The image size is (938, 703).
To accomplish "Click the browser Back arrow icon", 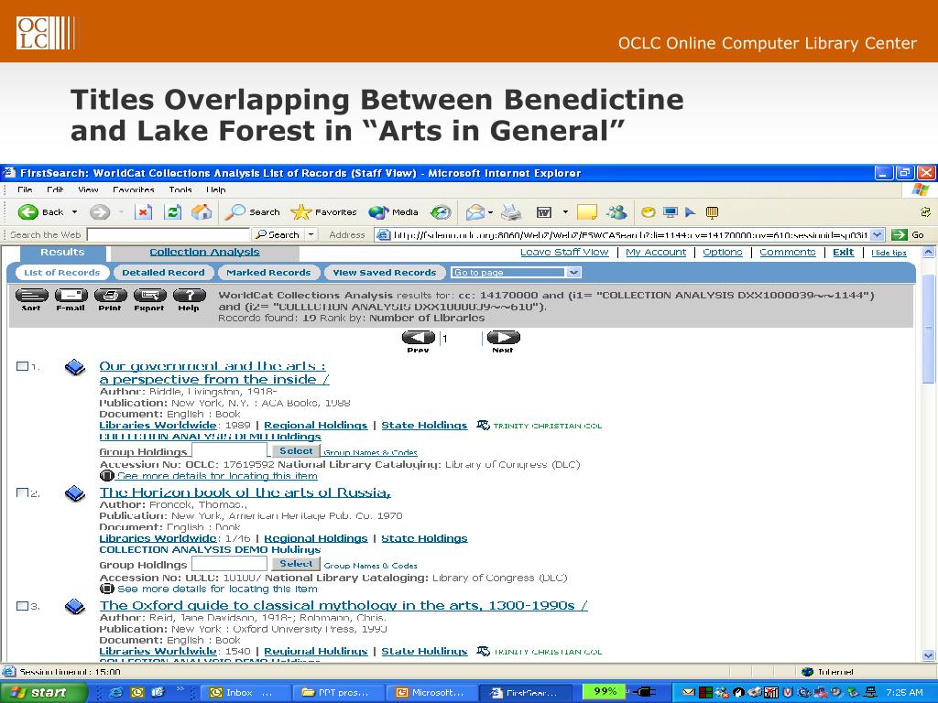I will pyautogui.click(x=28, y=211).
